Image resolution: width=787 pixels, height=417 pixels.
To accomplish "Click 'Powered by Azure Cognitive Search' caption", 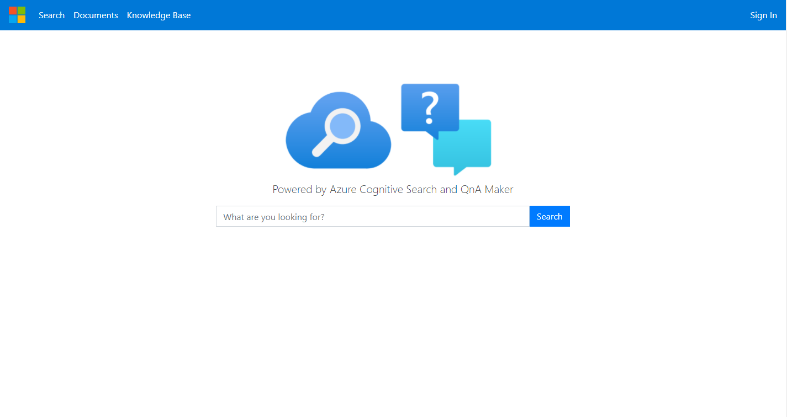I will (x=393, y=189).
